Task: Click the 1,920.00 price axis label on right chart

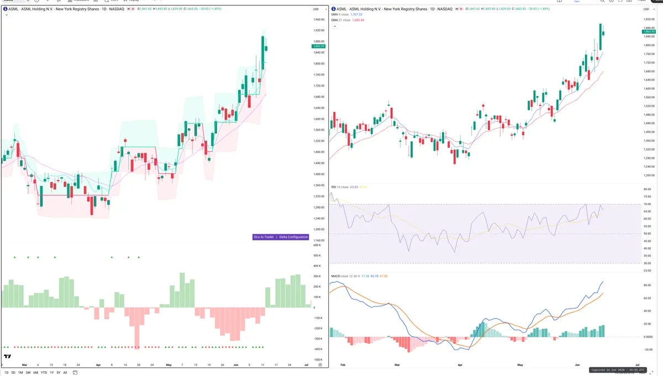Action: pos(648,19)
